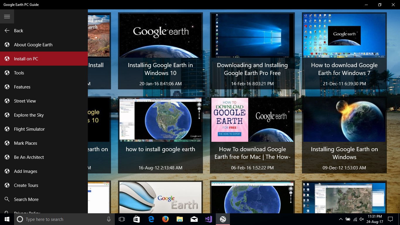Screen dimensions: 400x225
Task: Click the date '06-Feb-16 1:52:22 PM'
Action: pyautogui.click(x=252, y=168)
